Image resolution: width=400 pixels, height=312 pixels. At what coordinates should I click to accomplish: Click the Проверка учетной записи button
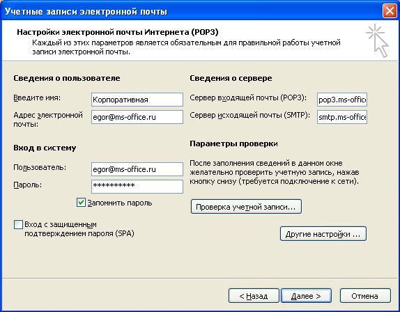pos(246,207)
